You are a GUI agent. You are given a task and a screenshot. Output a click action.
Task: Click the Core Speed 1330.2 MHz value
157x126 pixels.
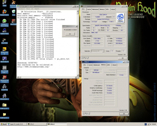coord(97,38)
